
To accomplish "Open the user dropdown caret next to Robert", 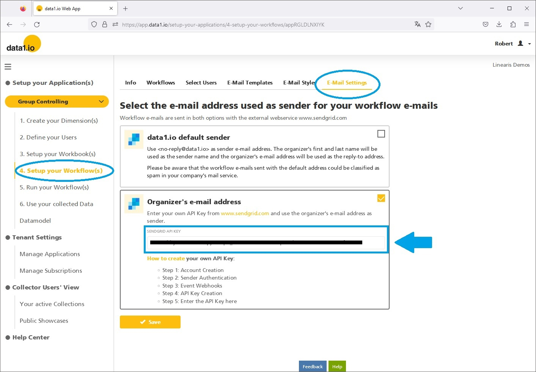I will point(530,44).
